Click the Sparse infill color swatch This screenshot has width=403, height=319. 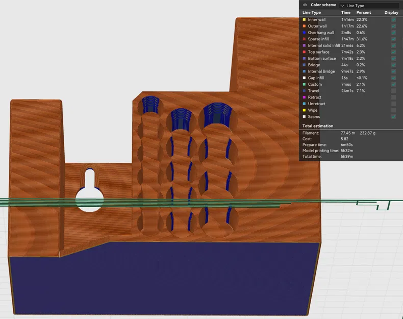pos(305,39)
